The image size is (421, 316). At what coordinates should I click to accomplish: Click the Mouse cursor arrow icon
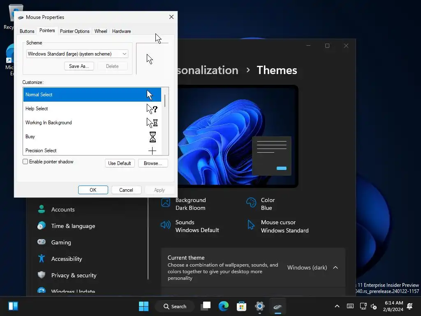(251, 225)
